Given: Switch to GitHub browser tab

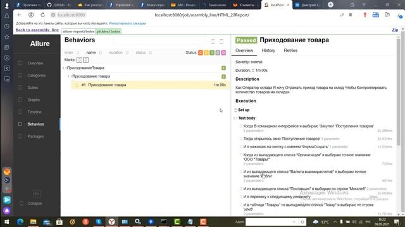Looking at the screenshot, I should point(59,5).
